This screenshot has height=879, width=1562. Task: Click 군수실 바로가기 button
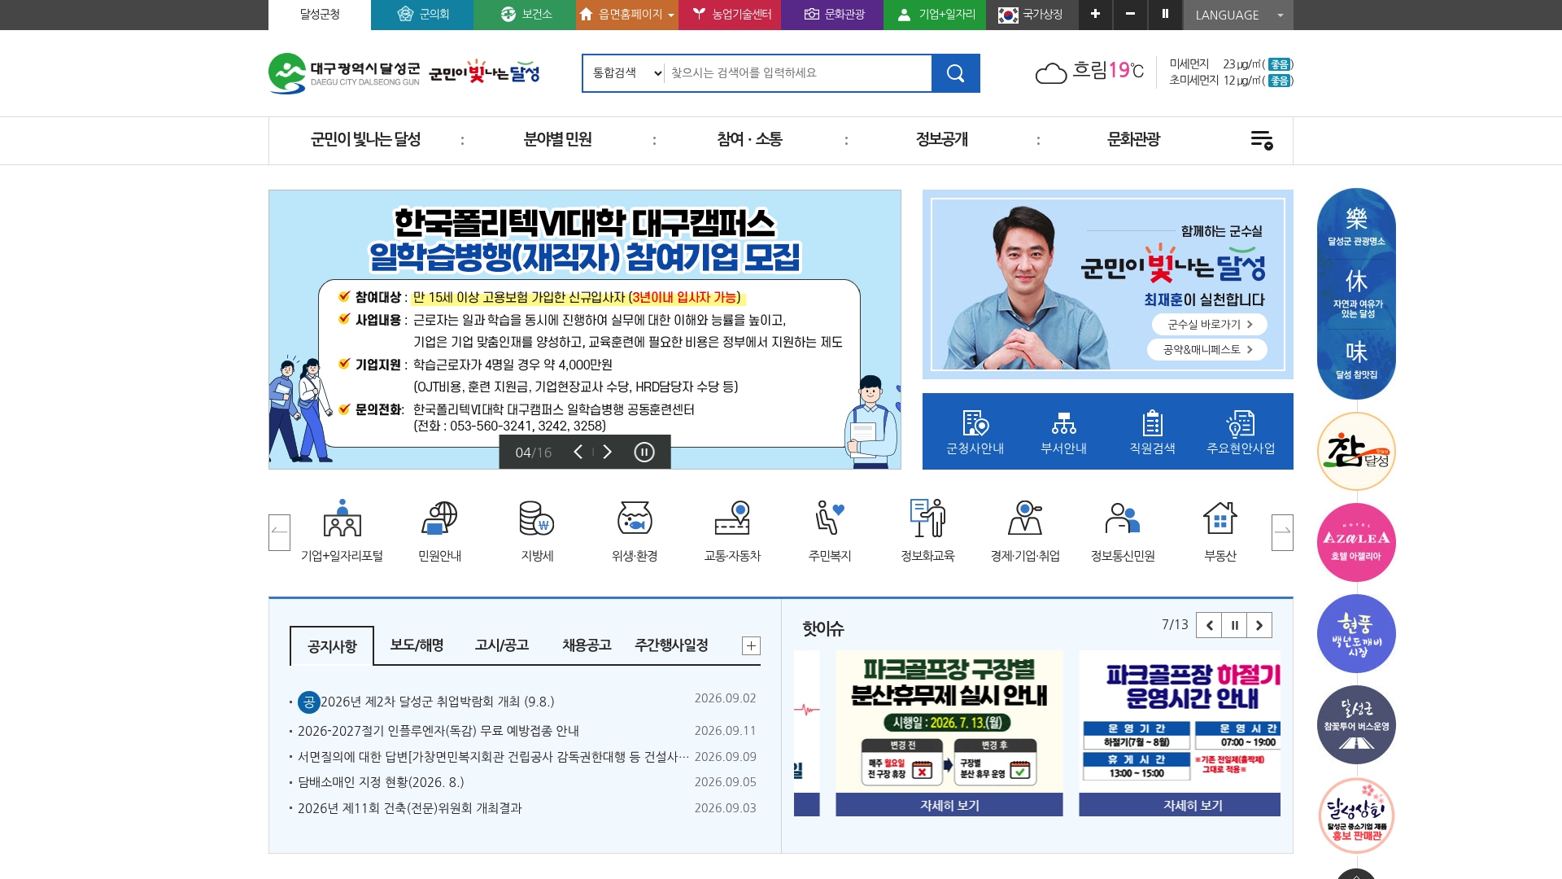pyautogui.click(x=1209, y=324)
